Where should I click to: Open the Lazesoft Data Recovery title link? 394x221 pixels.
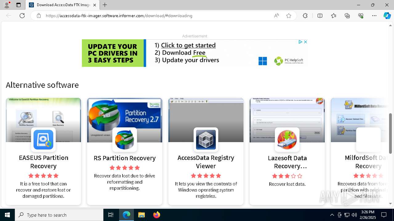[x=287, y=162]
